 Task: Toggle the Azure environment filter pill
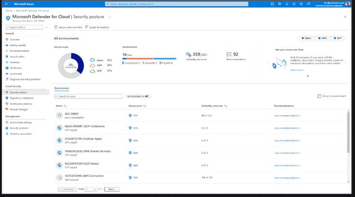pos(306,38)
